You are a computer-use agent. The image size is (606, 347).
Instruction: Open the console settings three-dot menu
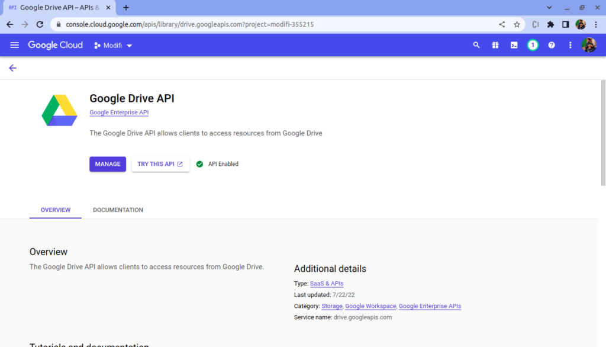570,45
